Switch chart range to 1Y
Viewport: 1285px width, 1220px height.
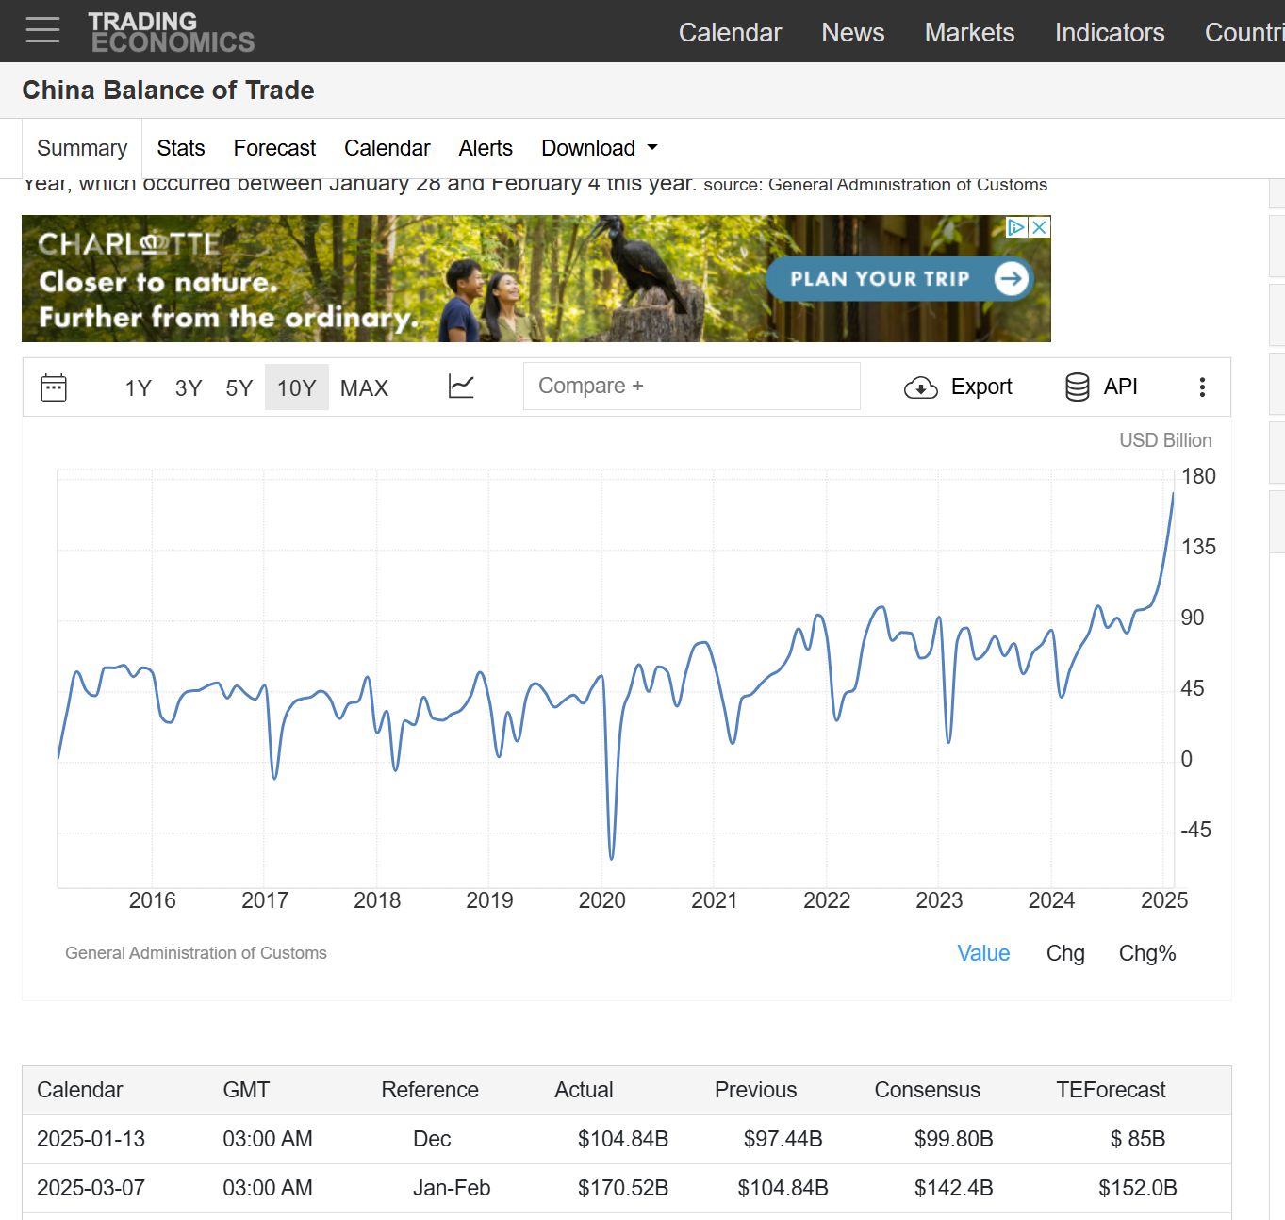(138, 387)
